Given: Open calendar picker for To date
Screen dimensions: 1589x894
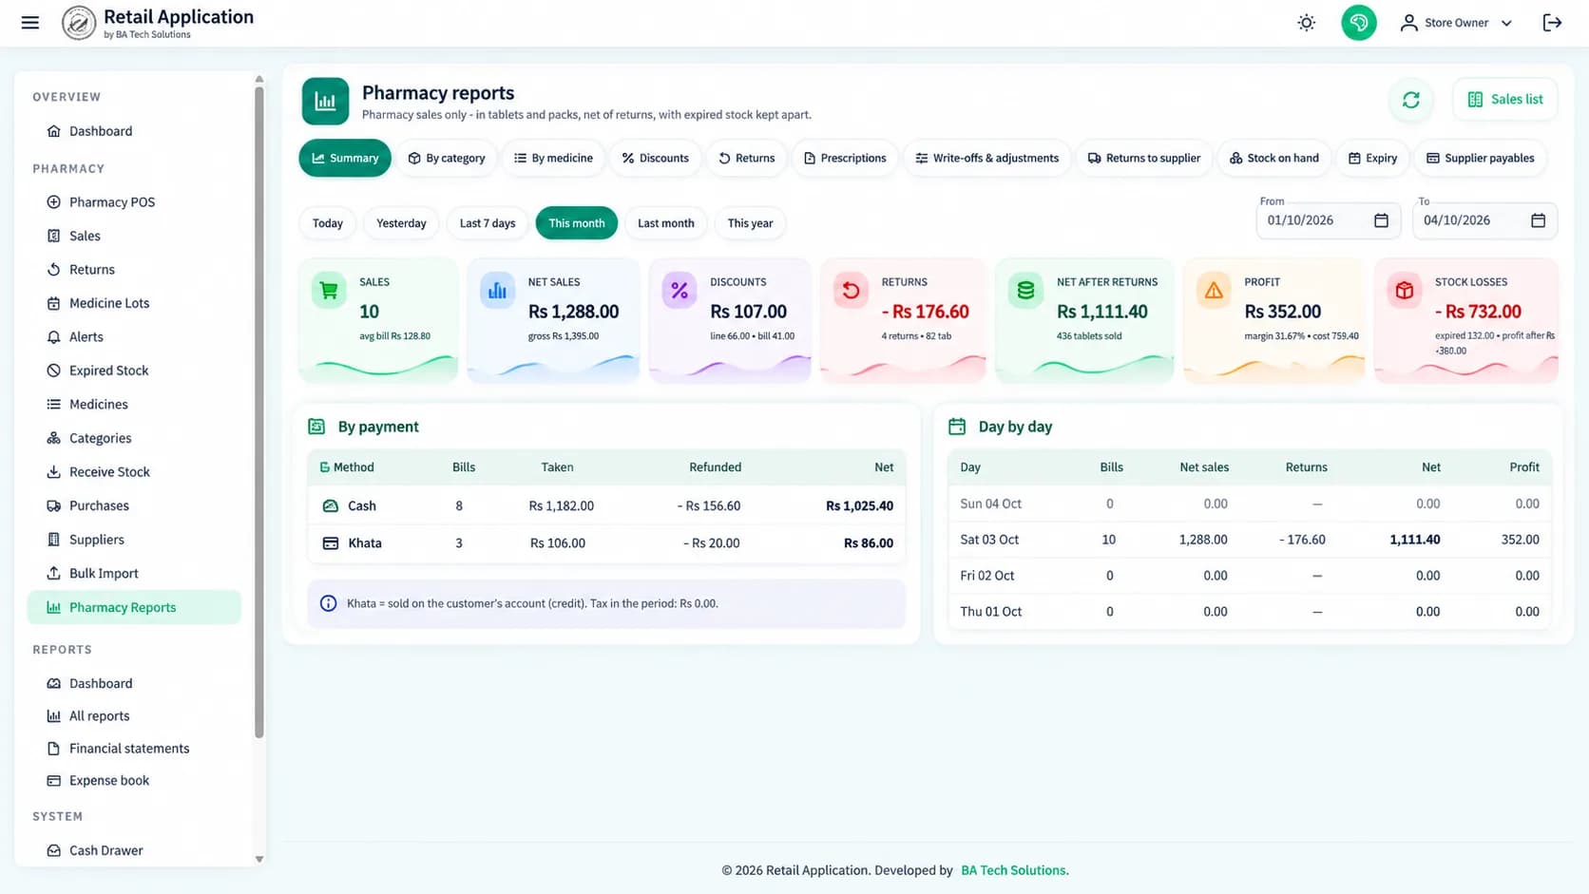Looking at the screenshot, I should click(1538, 220).
